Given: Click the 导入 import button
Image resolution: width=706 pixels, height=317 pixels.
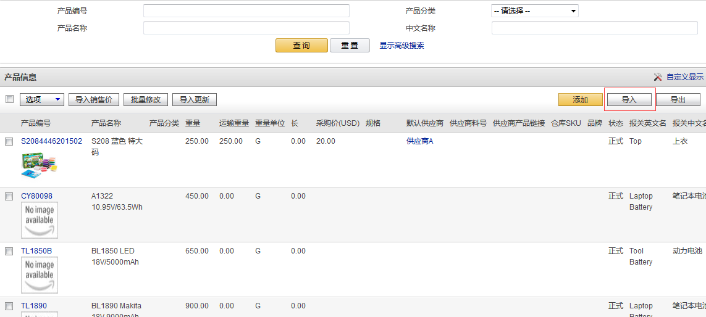Looking at the screenshot, I should point(629,100).
